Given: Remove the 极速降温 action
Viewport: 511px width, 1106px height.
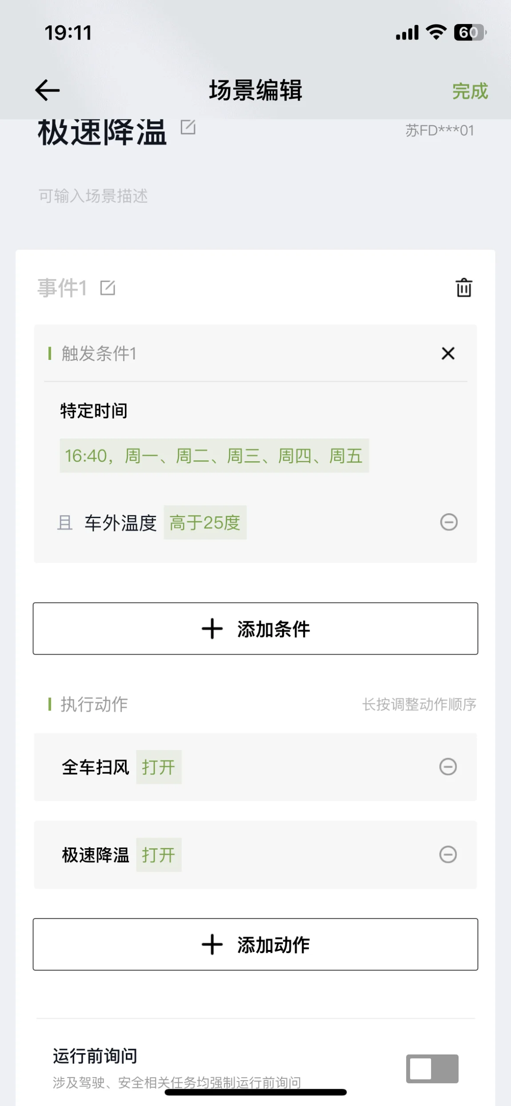Looking at the screenshot, I should coord(448,854).
